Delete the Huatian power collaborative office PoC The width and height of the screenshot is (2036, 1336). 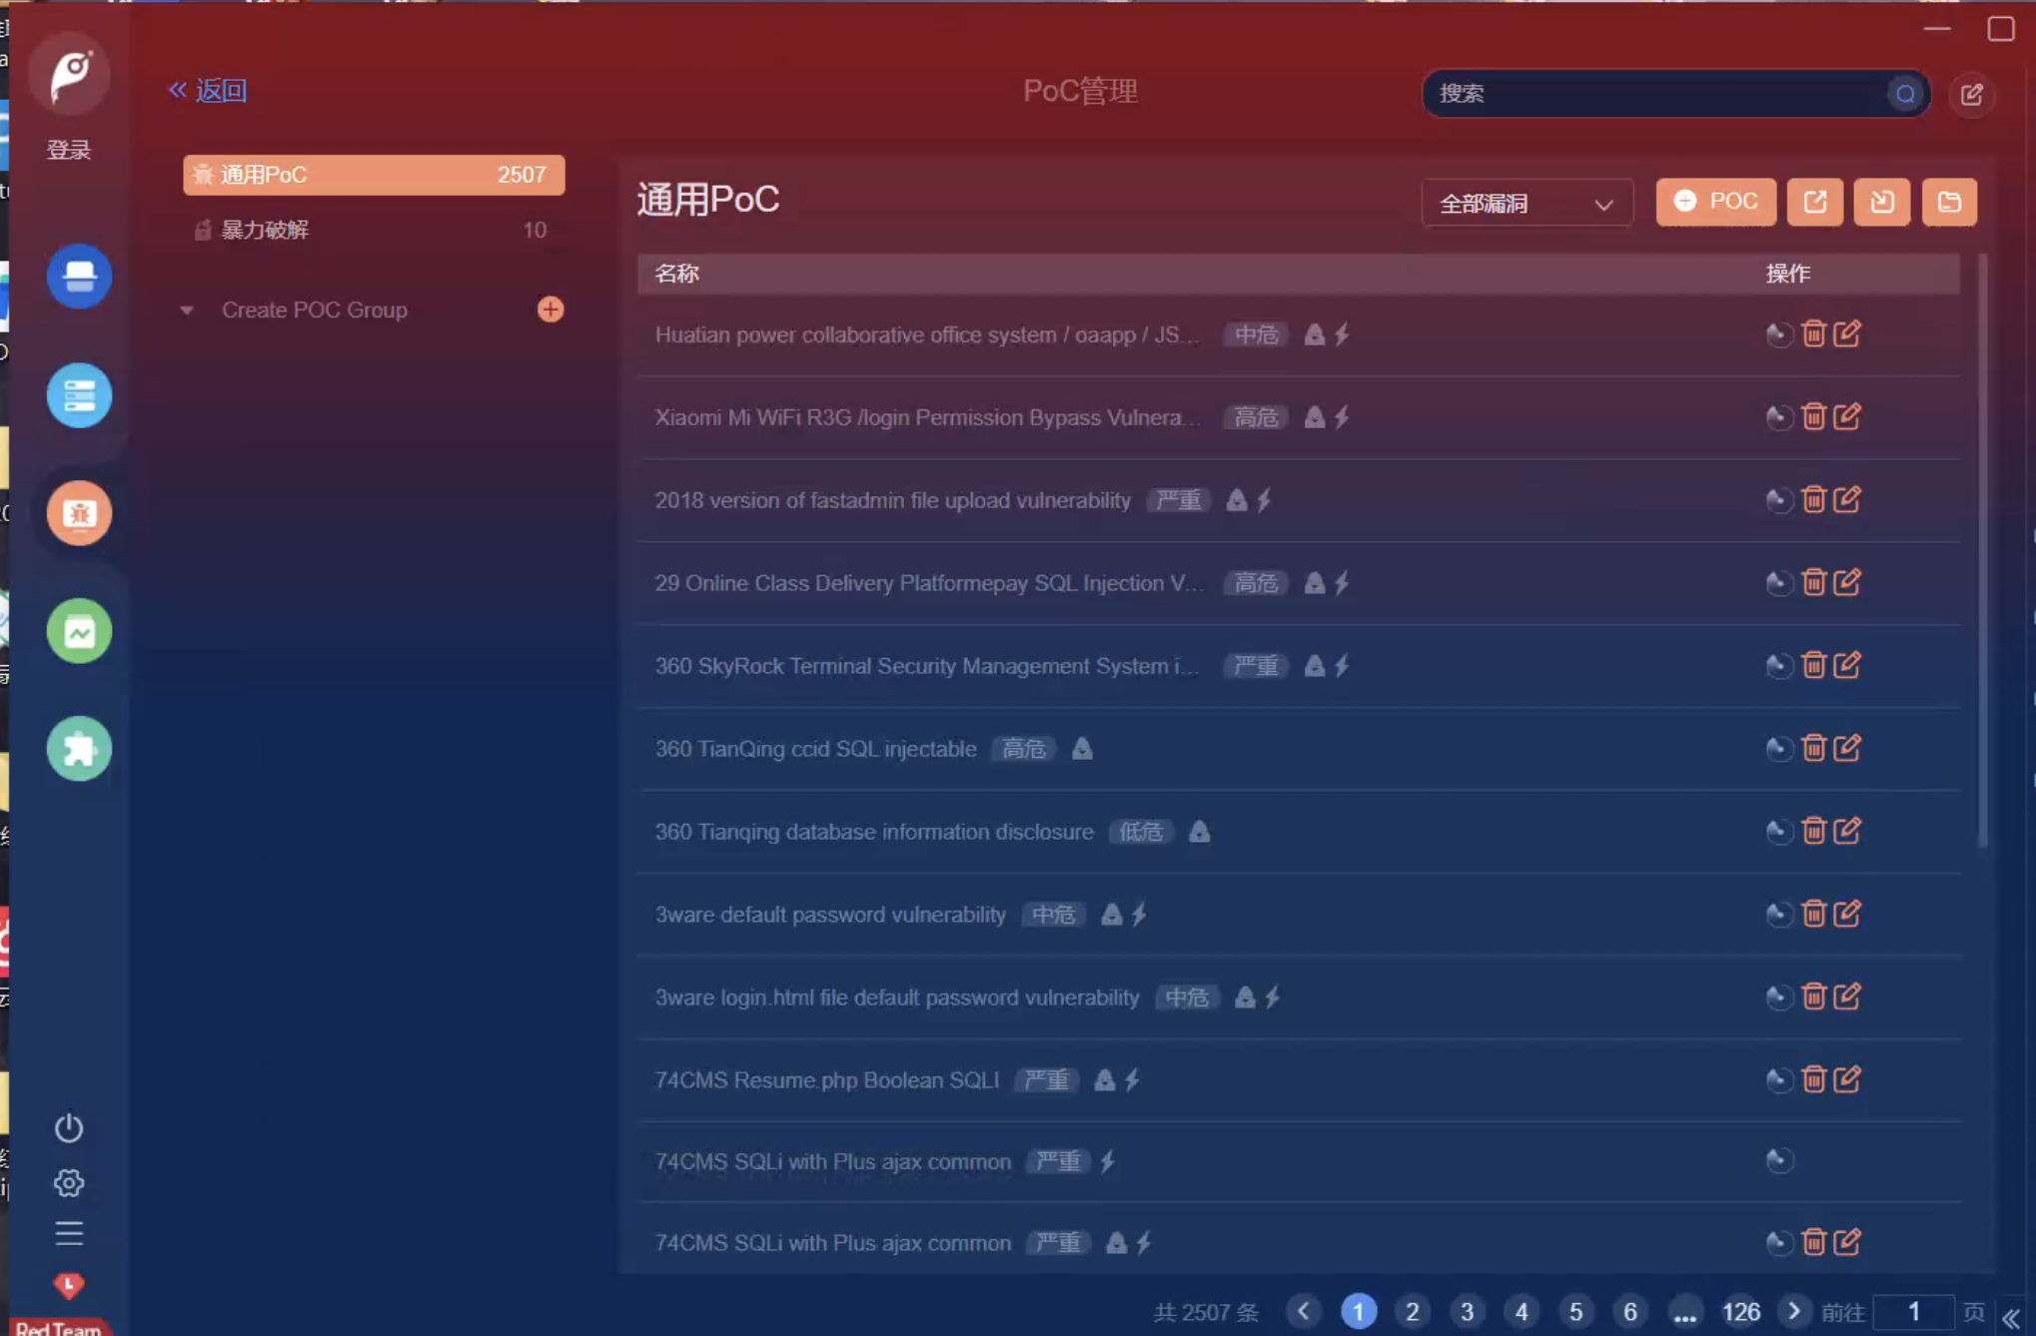1813,334
